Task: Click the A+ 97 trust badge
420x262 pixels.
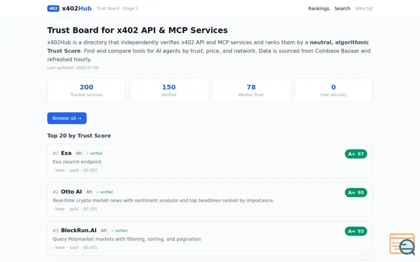Action: coord(356,154)
